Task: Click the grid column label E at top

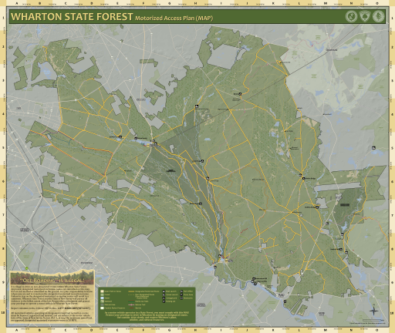Action: coord(118,3)
